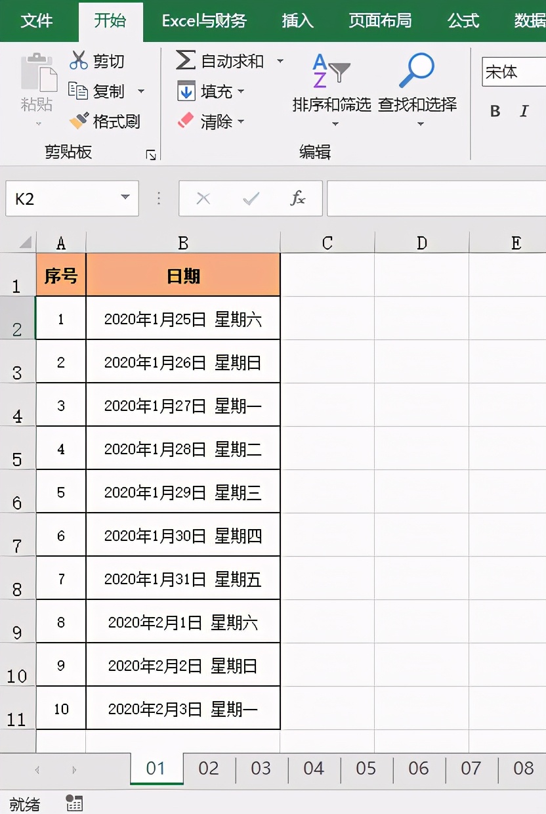Viewport: 546px width, 814px height.
Task: Open the 公式 Formulas tab
Action: (463, 21)
